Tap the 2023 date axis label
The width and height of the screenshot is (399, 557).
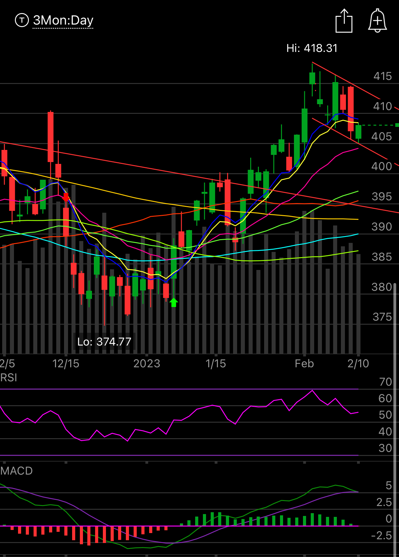[x=147, y=364]
